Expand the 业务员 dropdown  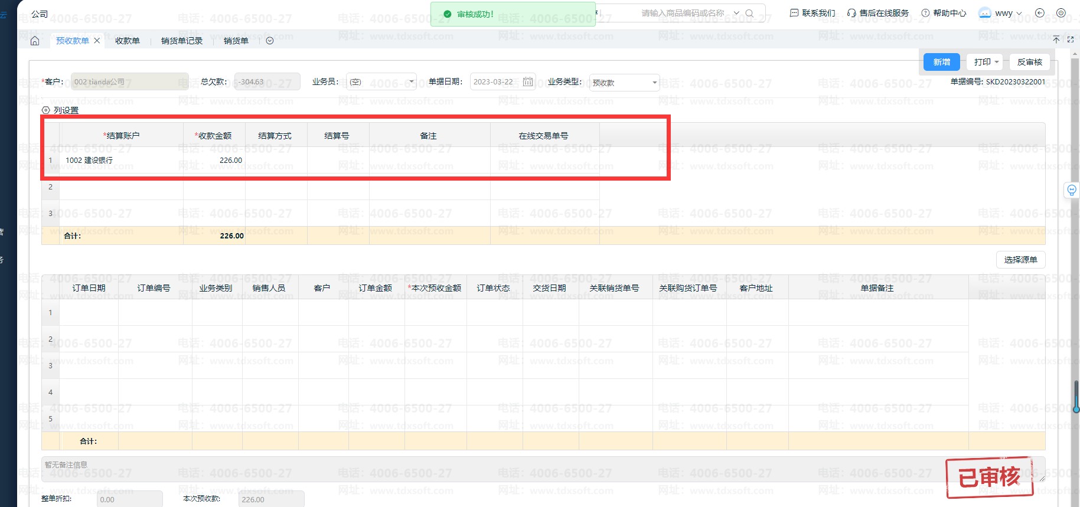tap(412, 82)
